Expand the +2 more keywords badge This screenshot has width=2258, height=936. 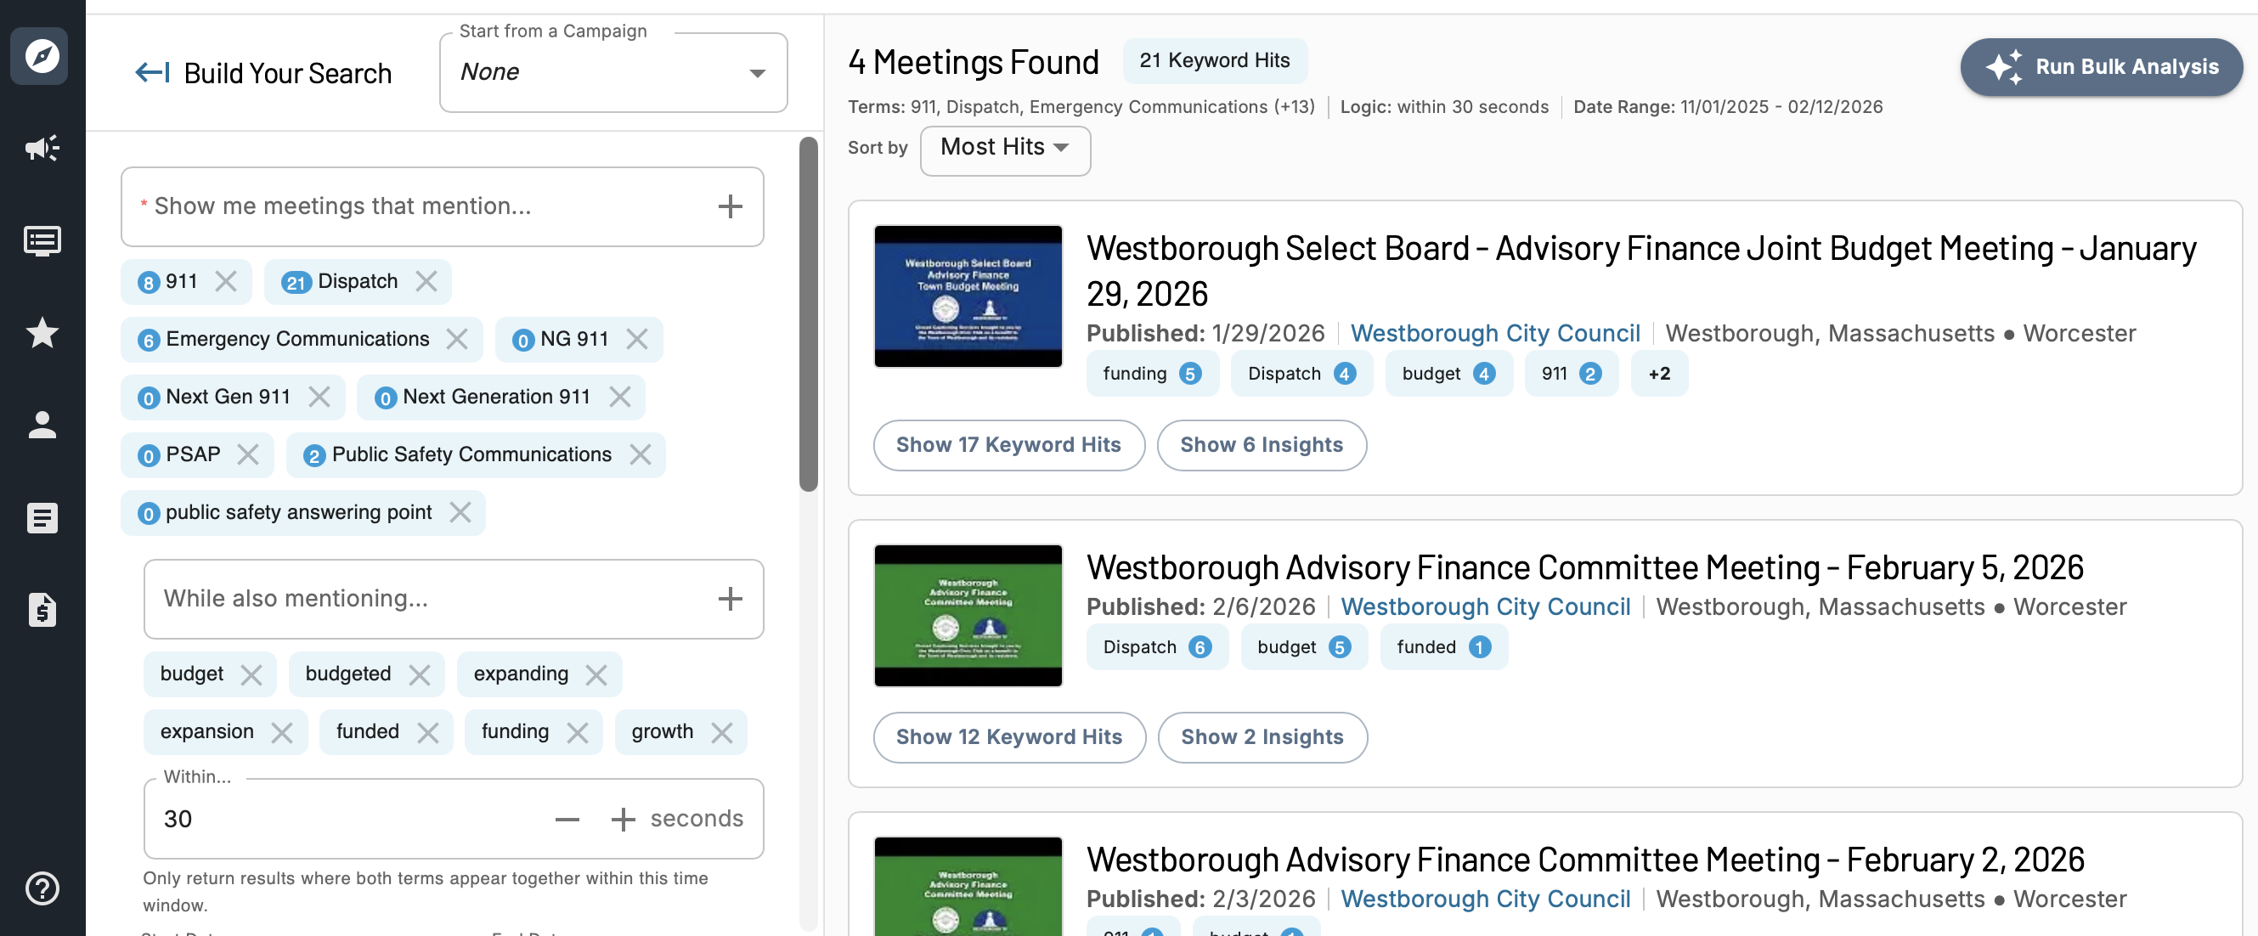point(1658,375)
